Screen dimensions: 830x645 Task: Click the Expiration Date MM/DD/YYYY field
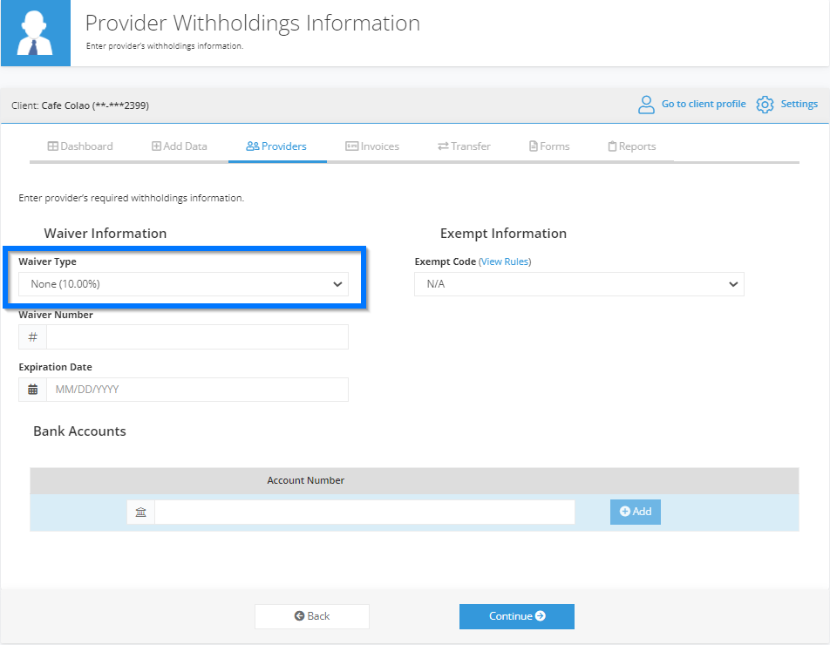(197, 390)
